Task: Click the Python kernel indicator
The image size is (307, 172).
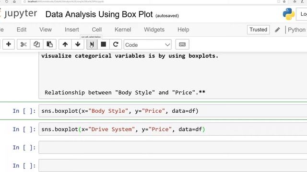Action: [296, 30]
